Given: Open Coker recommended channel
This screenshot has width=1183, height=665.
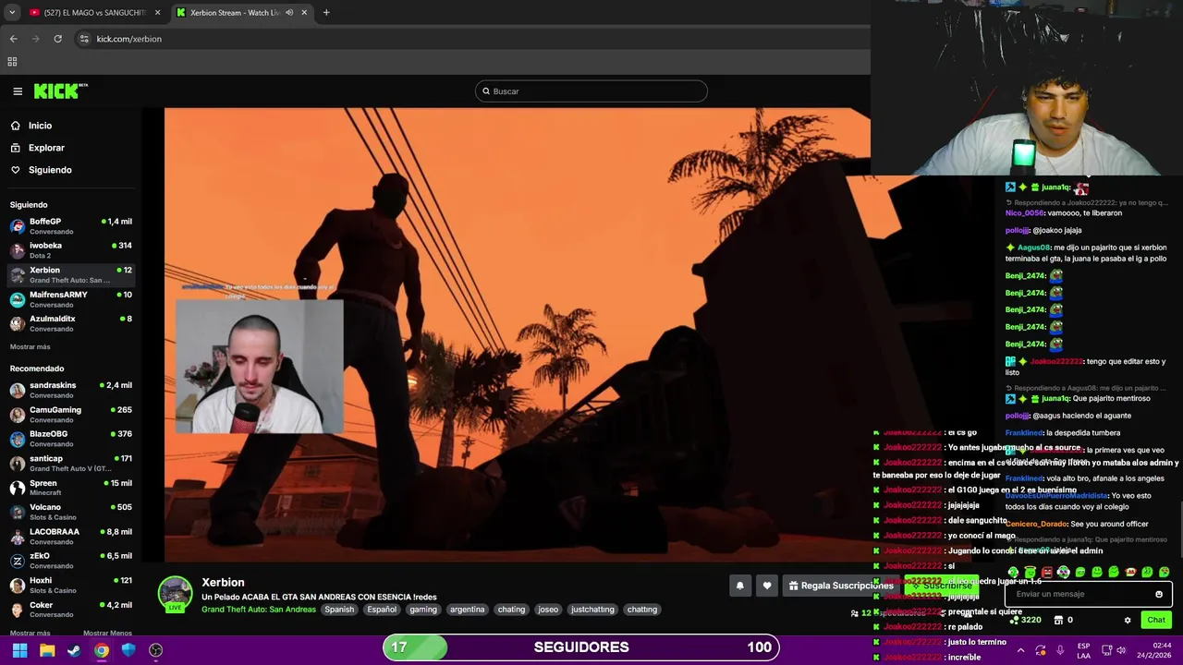Looking at the screenshot, I should (x=70, y=610).
